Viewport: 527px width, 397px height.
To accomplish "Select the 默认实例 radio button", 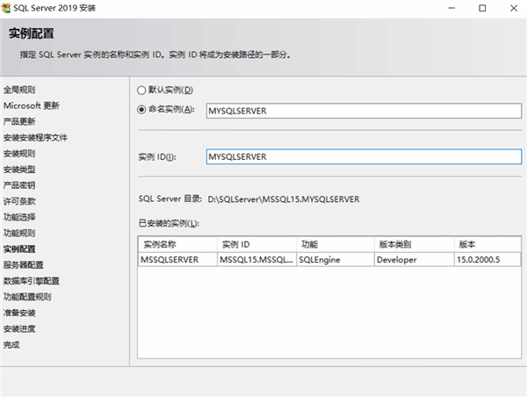I will click(x=142, y=90).
